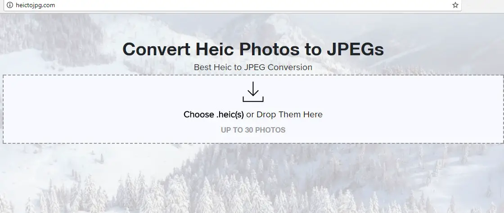Screen dimensions: 504x213
Task: Click the "Drop Them Here" text
Action: tap(289, 115)
